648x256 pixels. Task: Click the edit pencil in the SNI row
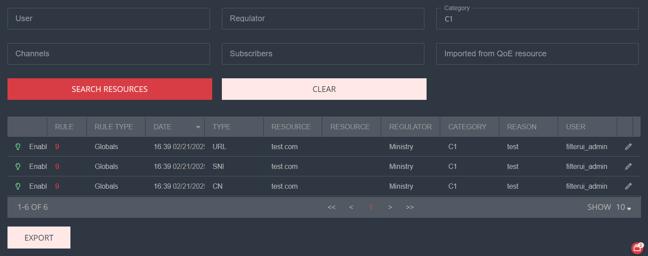(x=628, y=167)
